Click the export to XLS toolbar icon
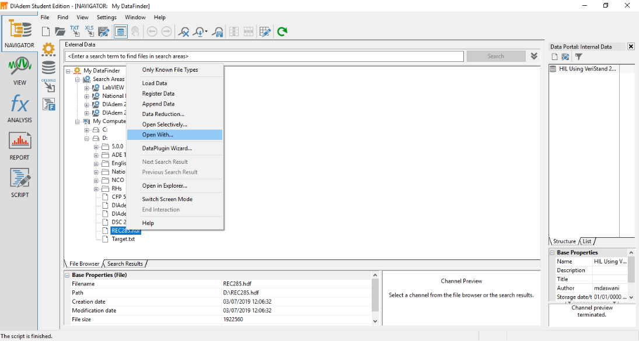The image size is (639, 341). [x=89, y=31]
